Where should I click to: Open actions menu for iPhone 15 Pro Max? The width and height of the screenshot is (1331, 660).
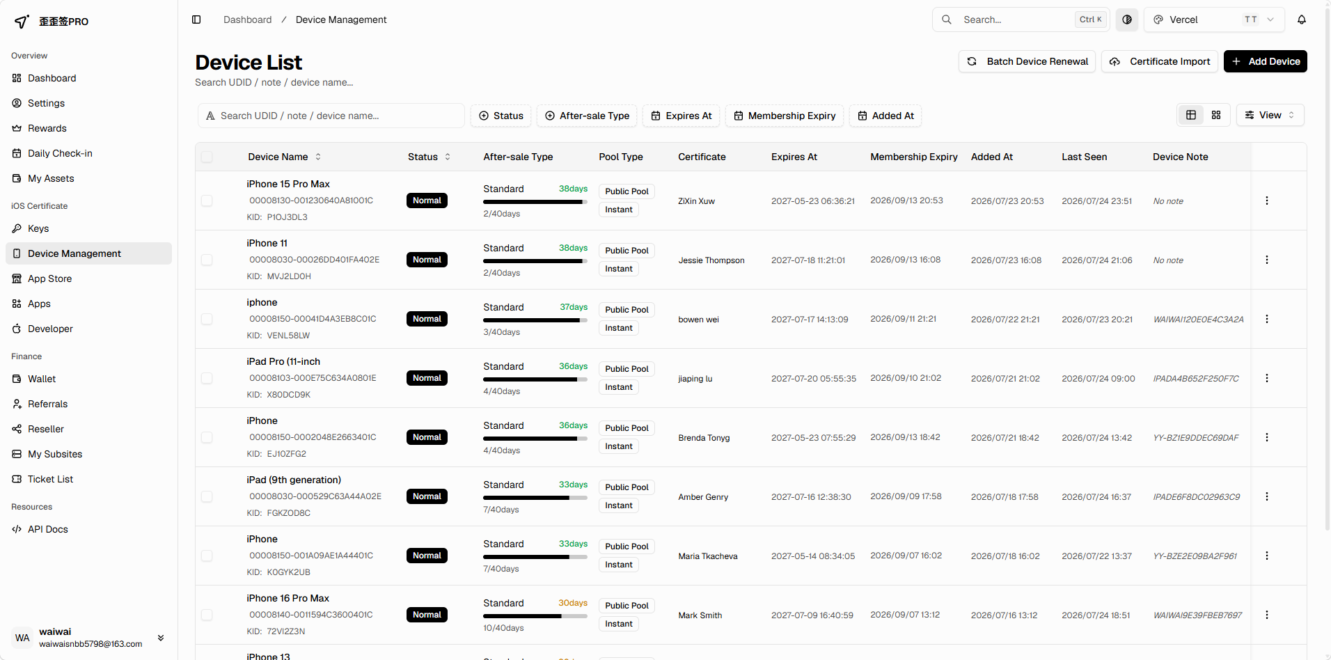[x=1267, y=201]
